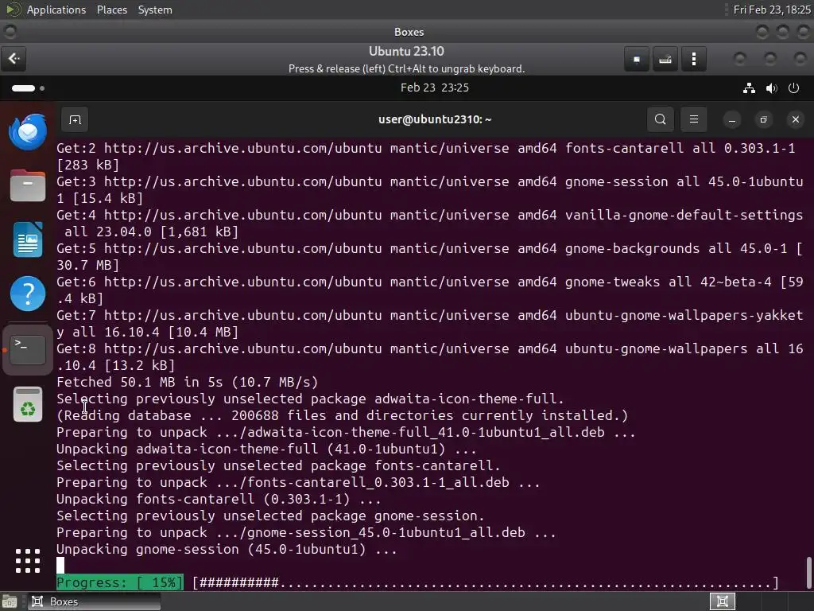
Task: Click the terminal vertical scrollbar
Action: click(x=808, y=573)
